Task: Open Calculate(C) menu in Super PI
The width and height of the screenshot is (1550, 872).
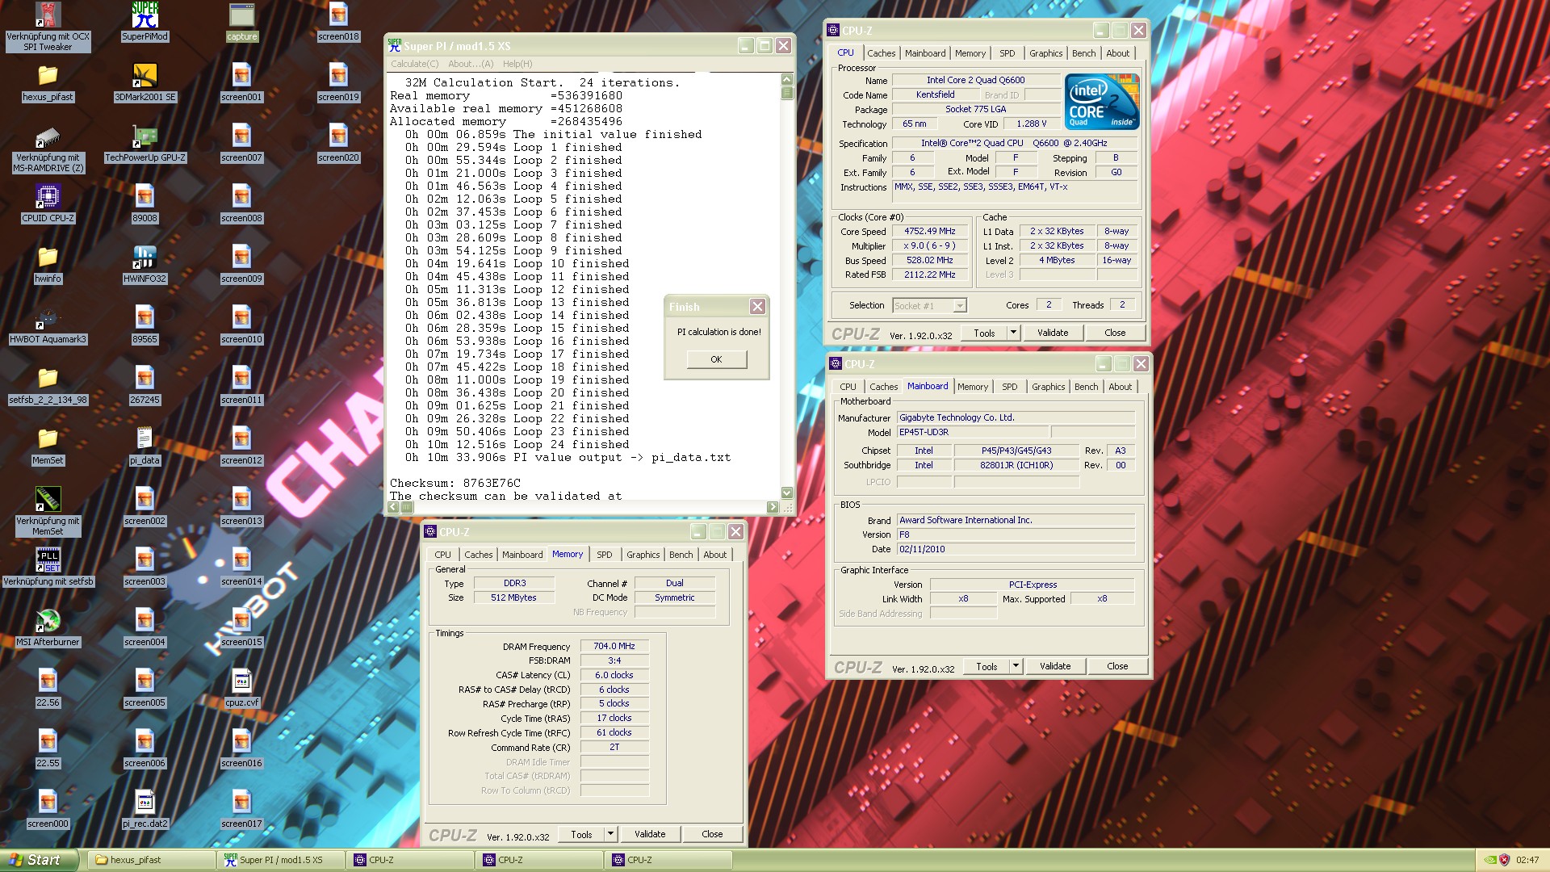Action: click(414, 64)
